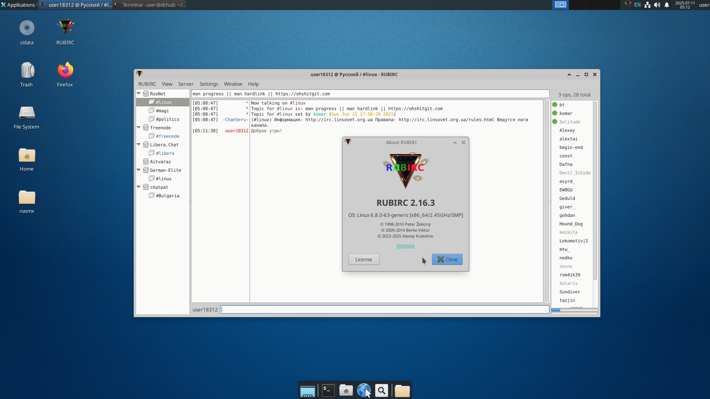This screenshot has height=399, width=710.
Task: Focus the message input field
Action: (x=385, y=310)
